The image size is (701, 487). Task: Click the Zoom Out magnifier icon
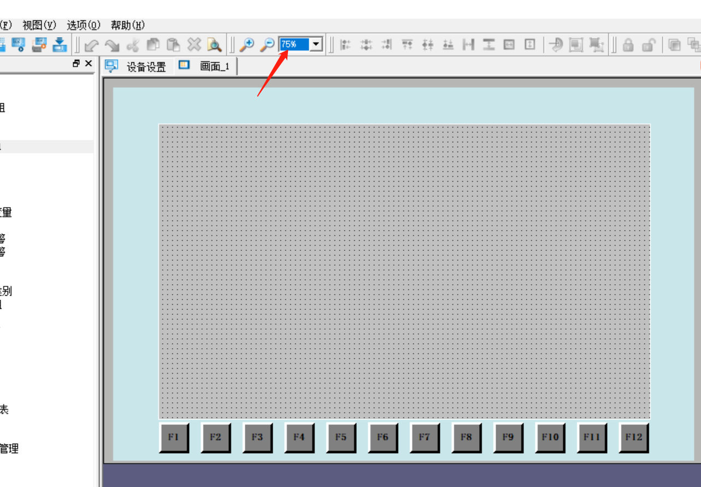click(267, 45)
